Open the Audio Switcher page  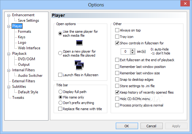(x=30, y=76)
